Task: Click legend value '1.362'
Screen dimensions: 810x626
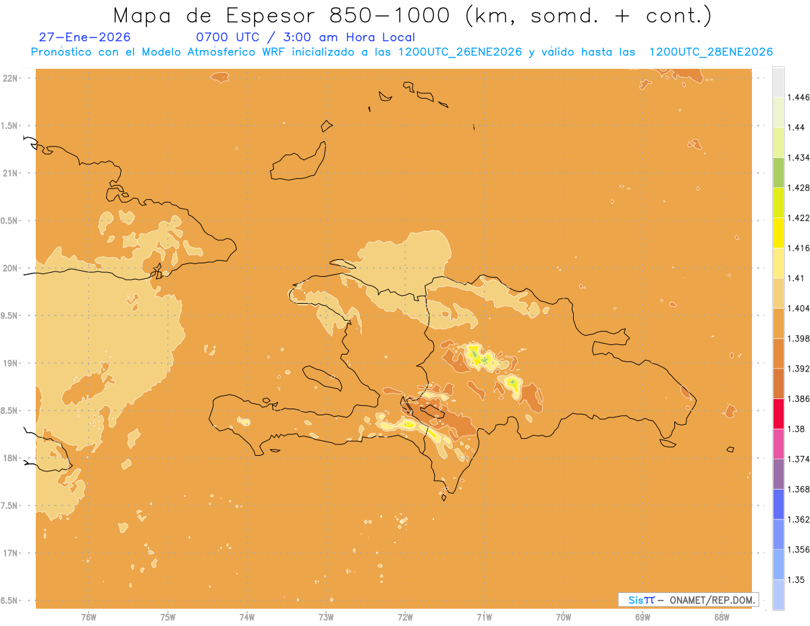Action: [799, 519]
